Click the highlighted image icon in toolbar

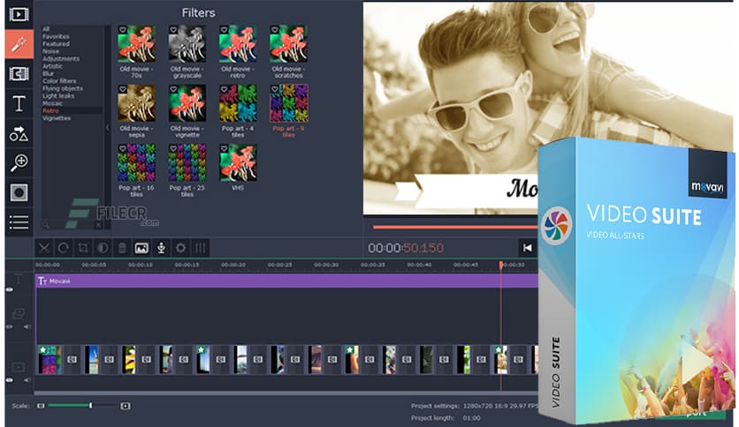[141, 248]
